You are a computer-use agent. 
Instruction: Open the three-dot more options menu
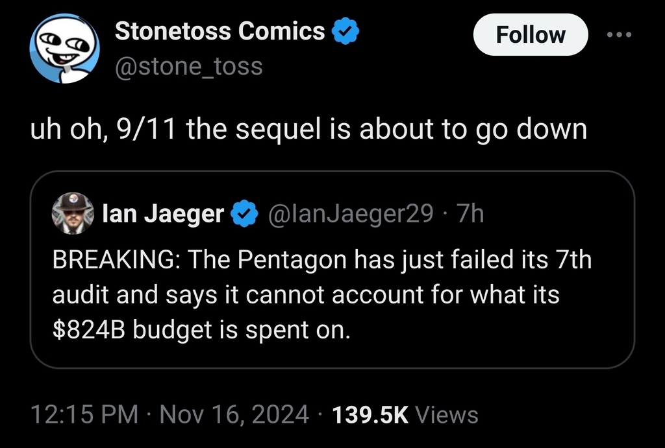[619, 35]
